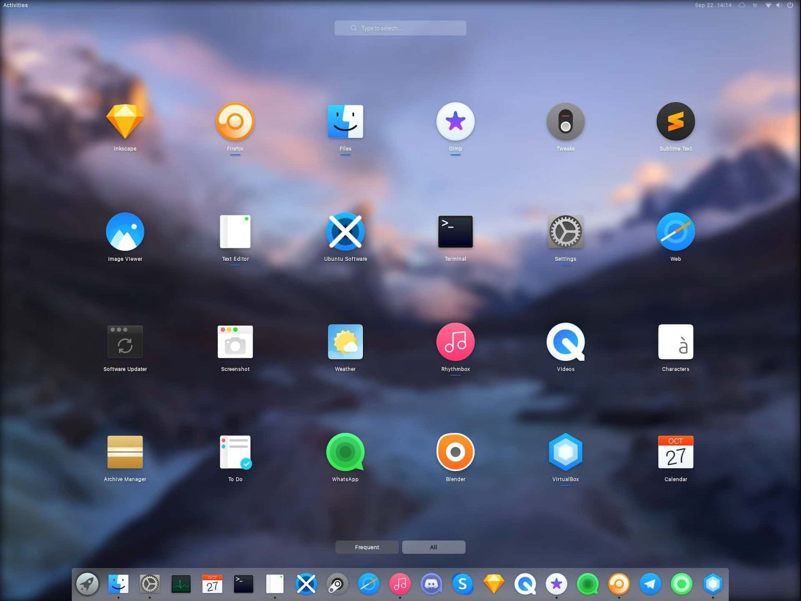The width and height of the screenshot is (801, 601).
Task: Open the Blender application
Action: (455, 452)
